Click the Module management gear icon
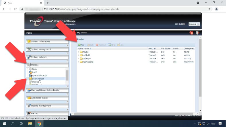Screen dimensions: 226x127 (x=29, y=106)
